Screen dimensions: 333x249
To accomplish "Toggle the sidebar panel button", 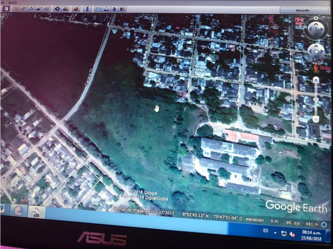I will tap(6, 9).
